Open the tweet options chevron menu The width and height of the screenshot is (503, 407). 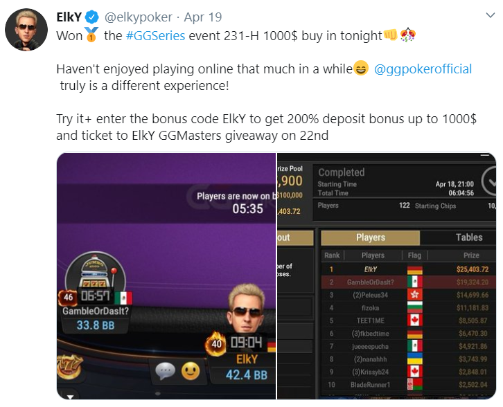[490, 15]
